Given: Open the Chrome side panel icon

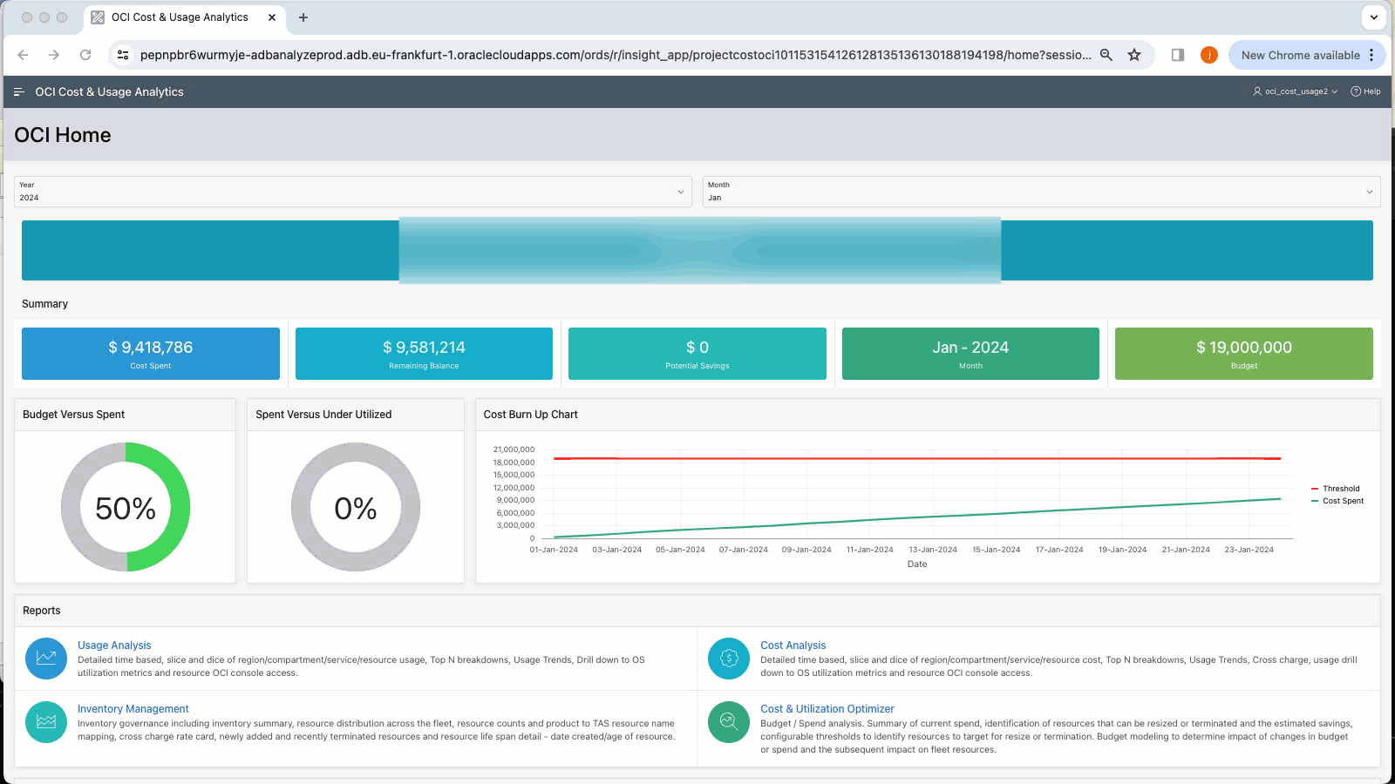Looking at the screenshot, I should tap(1177, 54).
